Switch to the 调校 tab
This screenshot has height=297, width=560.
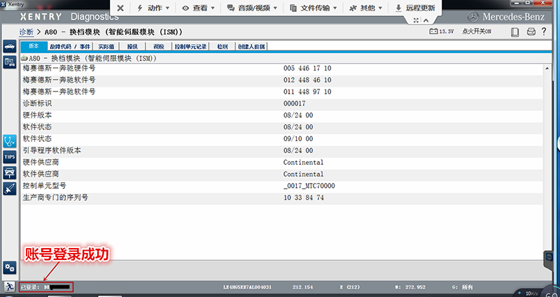pos(159,46)
